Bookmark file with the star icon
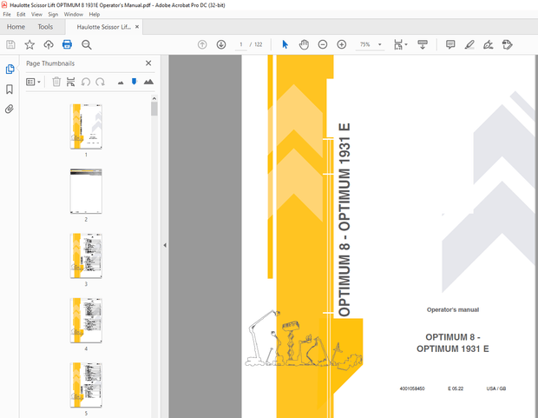The height and width of the screenshot is (418, 538). (x=30, y=44)
